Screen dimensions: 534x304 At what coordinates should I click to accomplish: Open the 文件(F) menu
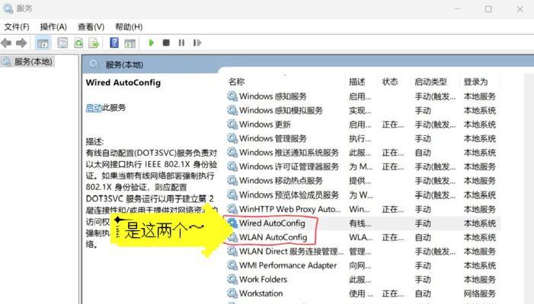(x=17, y=27)
